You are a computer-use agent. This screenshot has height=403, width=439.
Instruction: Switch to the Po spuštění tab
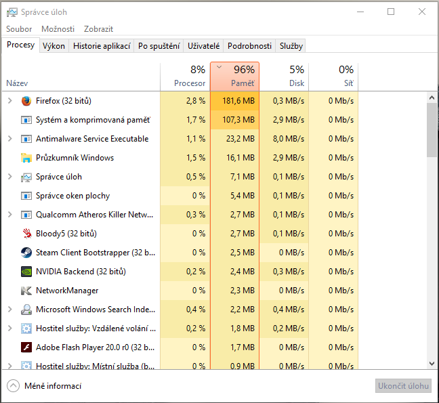tap(159, 46)
